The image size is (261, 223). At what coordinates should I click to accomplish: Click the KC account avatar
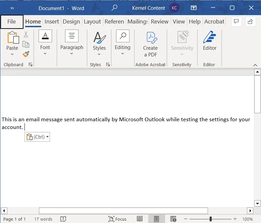pyautogui.click(x=174, y=8)
